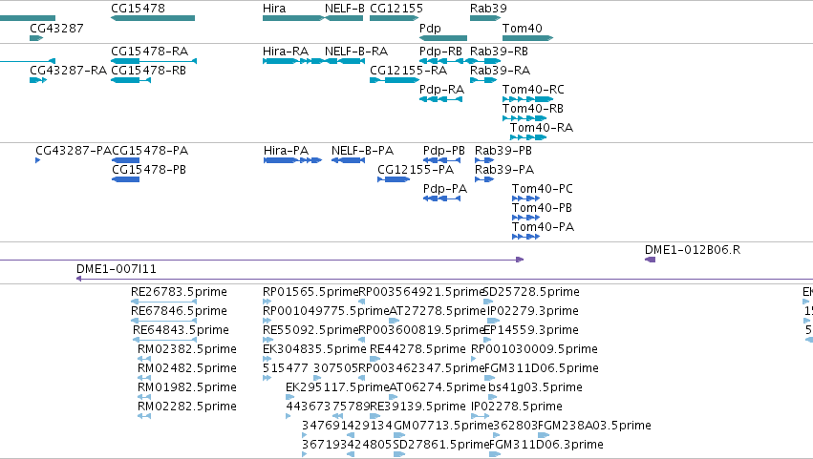The width and height of the screenshot is (813, 459).
Task: Open polypeptide NELF-B-PA label
Action: 362,151
